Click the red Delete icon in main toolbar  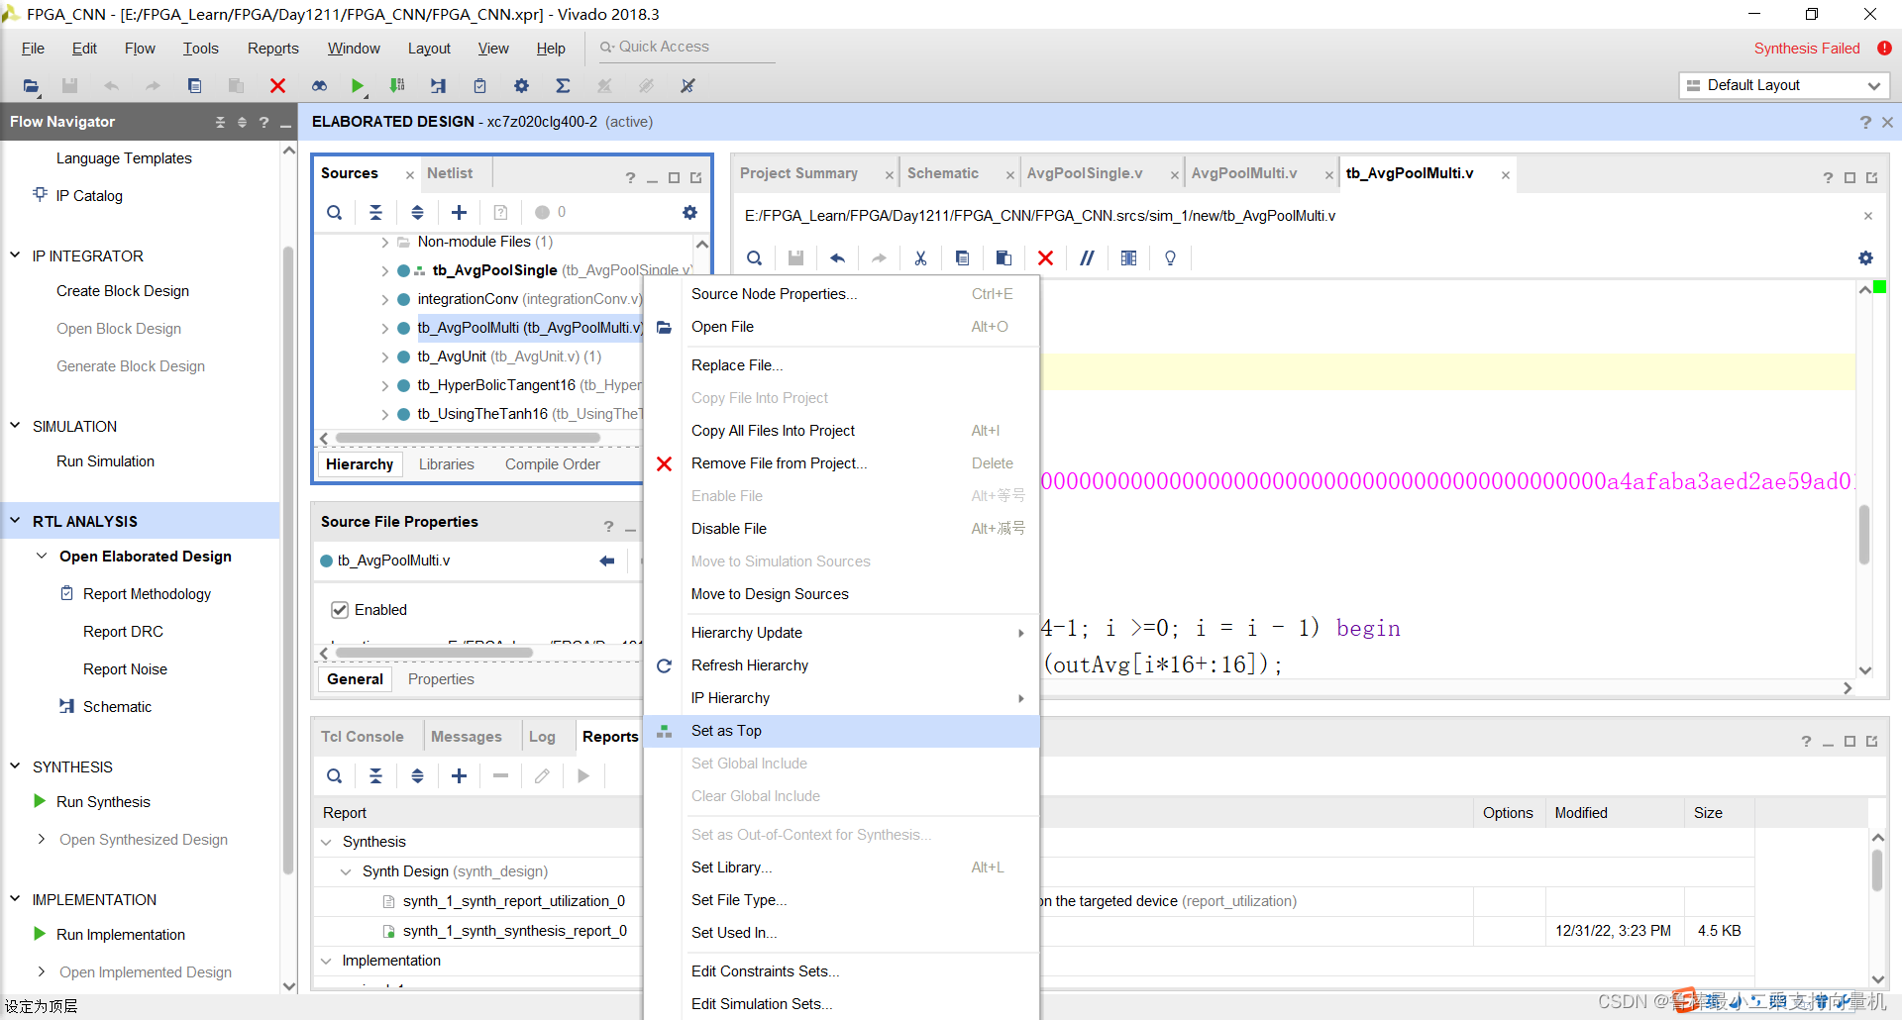point(277,86)
